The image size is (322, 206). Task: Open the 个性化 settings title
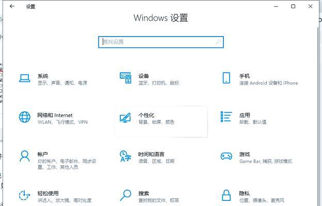click(x=146, y=115)
